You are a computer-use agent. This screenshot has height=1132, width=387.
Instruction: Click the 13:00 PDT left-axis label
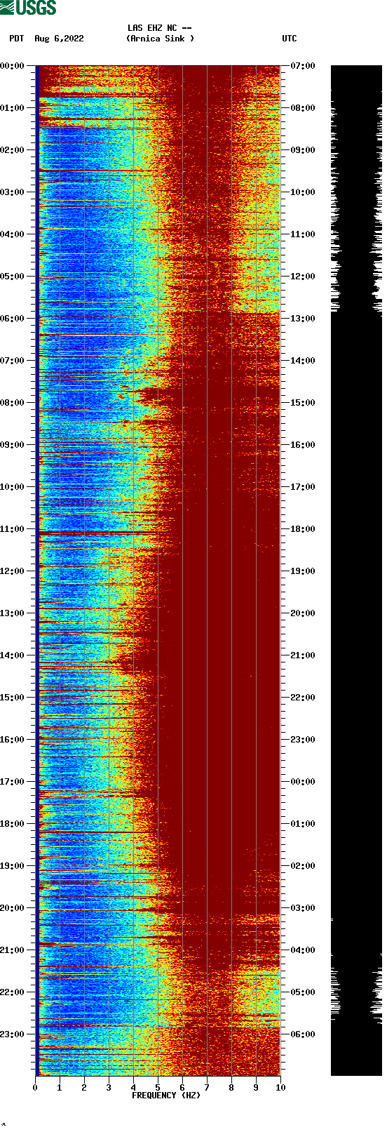(13, 613)
